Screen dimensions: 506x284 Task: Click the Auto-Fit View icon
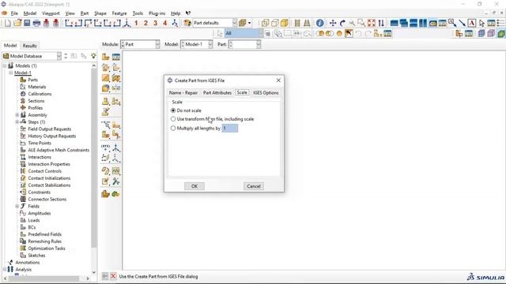(372, 23)
